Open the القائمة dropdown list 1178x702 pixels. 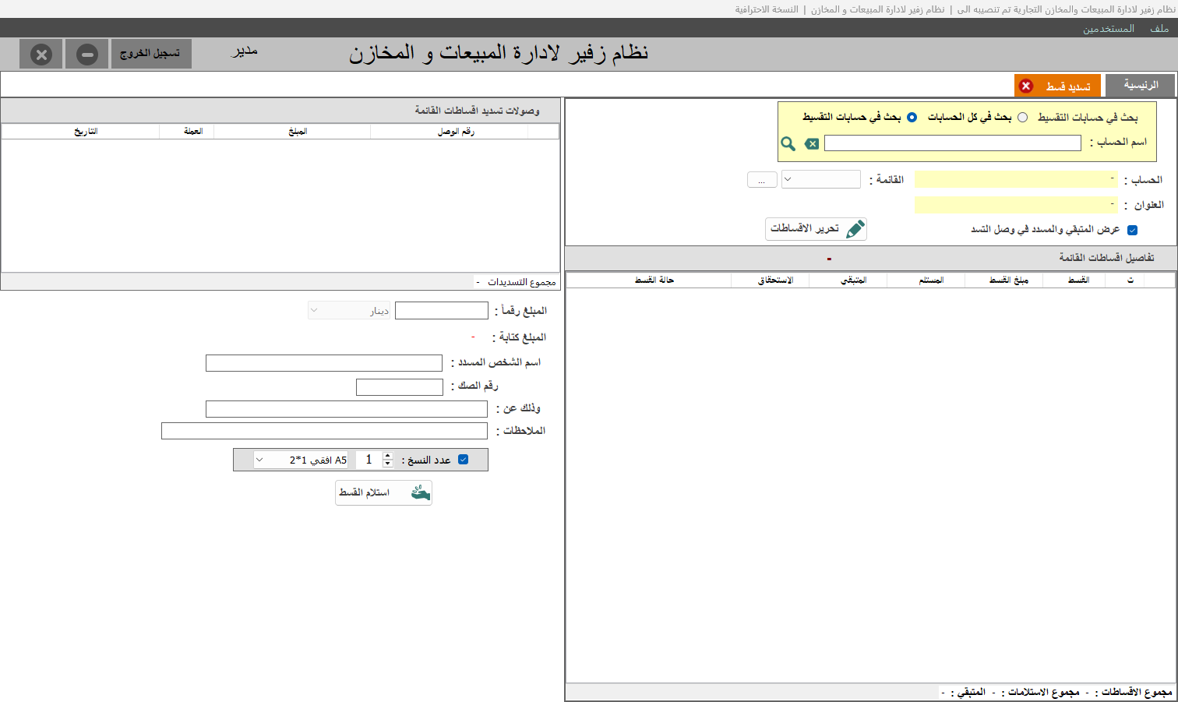point(821,179)
